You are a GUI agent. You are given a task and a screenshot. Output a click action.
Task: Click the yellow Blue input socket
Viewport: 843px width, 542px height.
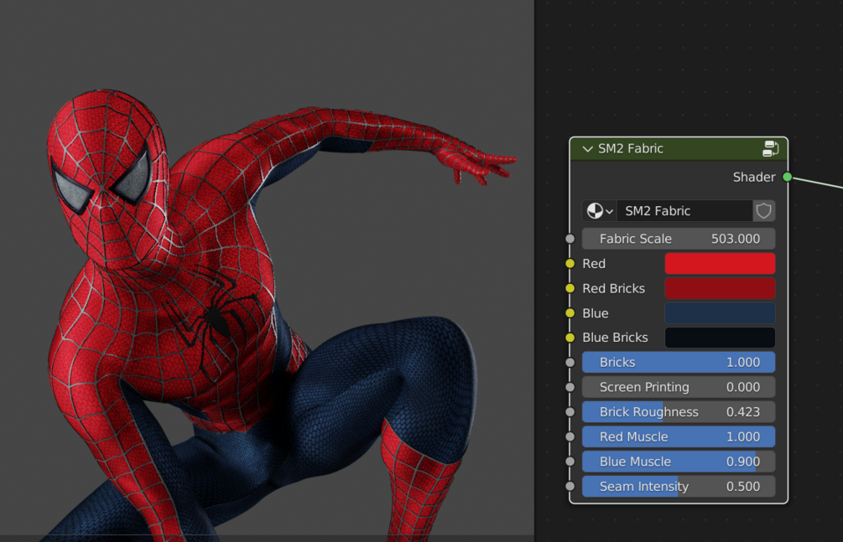(570, 313)
